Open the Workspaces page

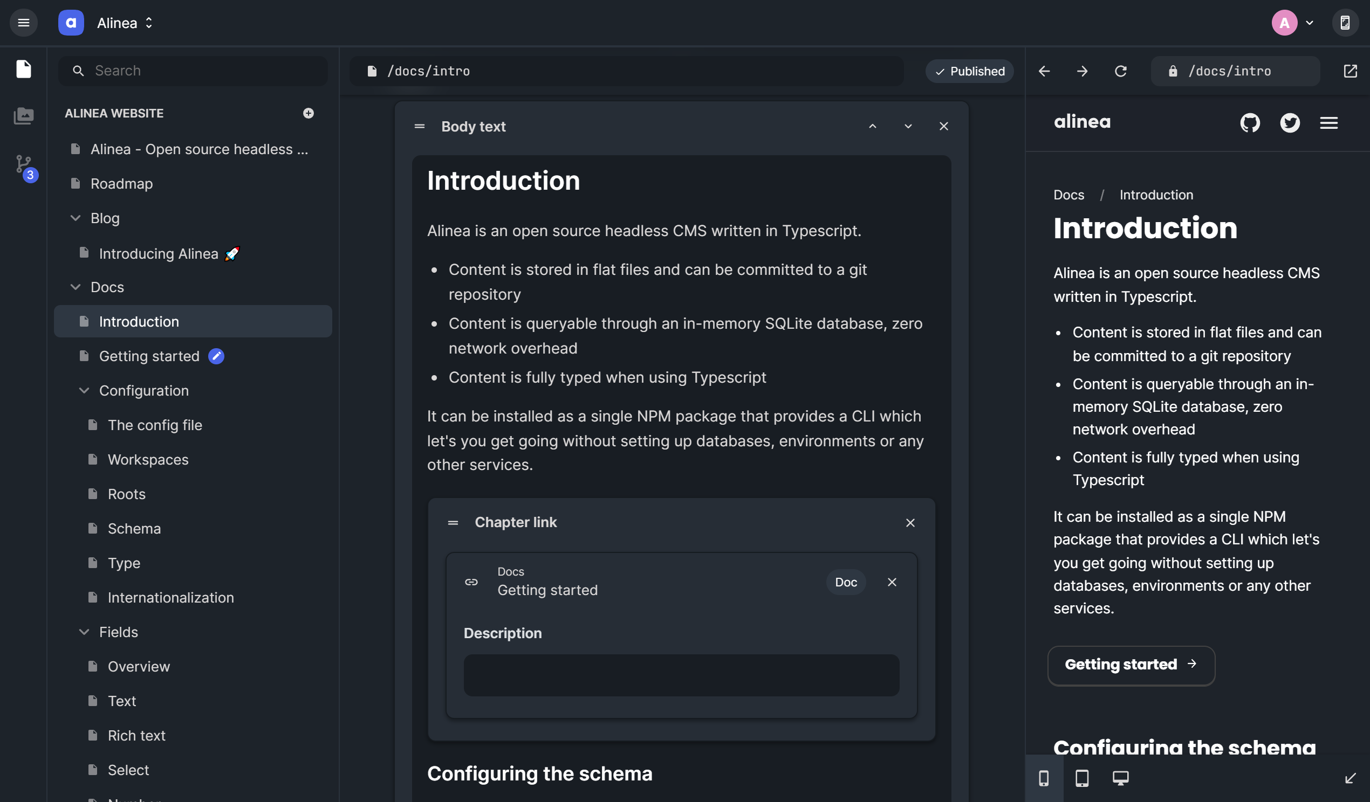193,459
